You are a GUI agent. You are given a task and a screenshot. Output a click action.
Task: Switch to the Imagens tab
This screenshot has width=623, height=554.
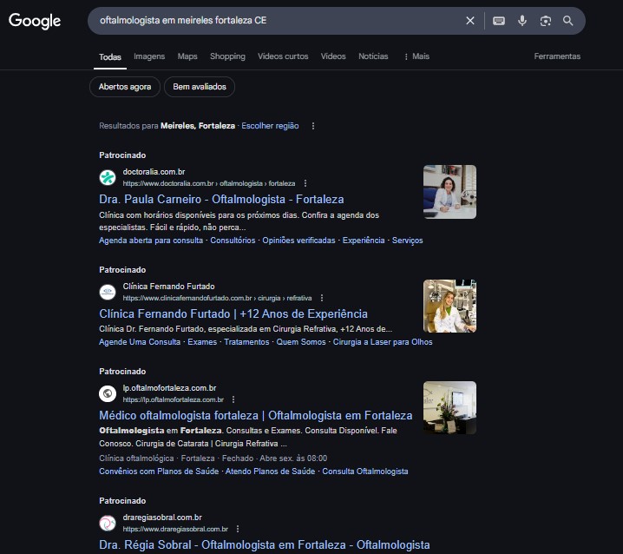(x=149, y=56)
